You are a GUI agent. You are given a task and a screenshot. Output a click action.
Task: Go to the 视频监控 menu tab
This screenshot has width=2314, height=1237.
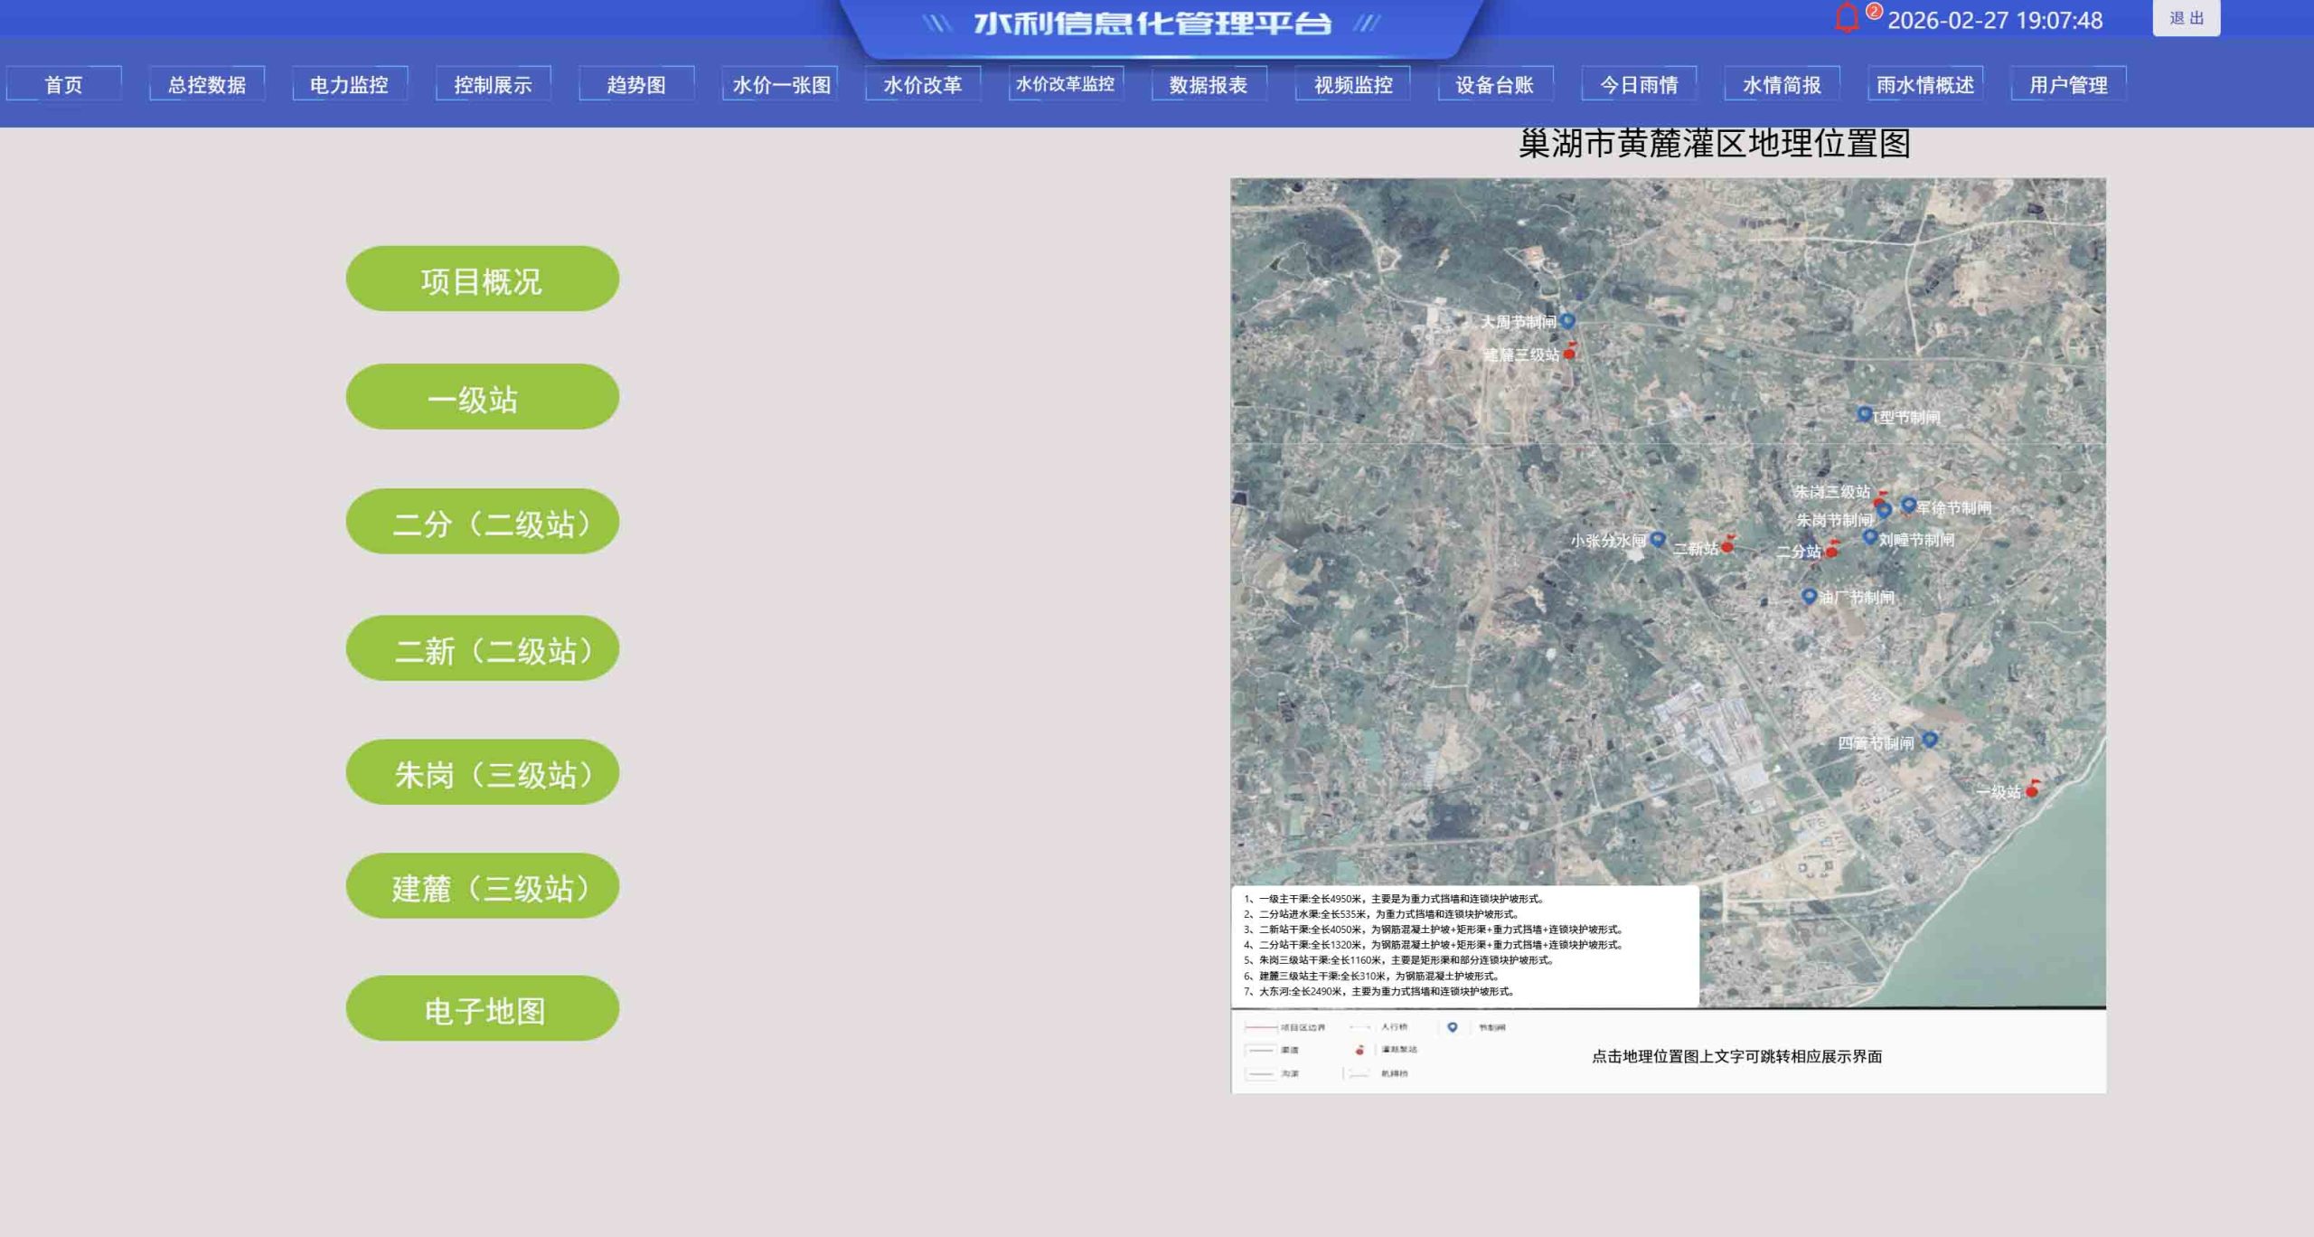pyautogui.click(x=1352, y=85)
